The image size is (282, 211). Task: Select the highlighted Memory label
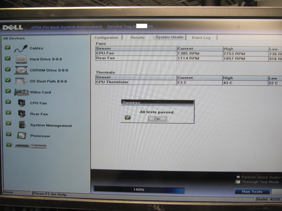[x=39, y=147]
